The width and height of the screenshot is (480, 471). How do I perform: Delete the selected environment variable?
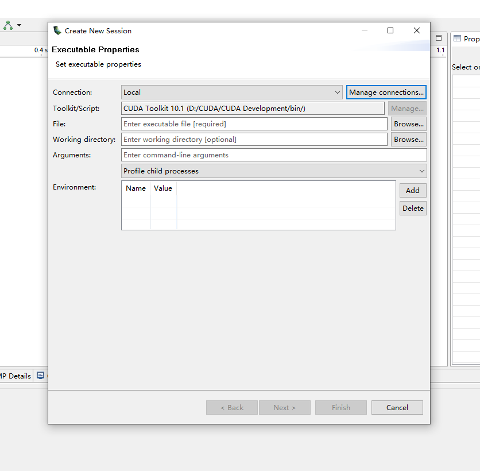(x=413, y=208)
